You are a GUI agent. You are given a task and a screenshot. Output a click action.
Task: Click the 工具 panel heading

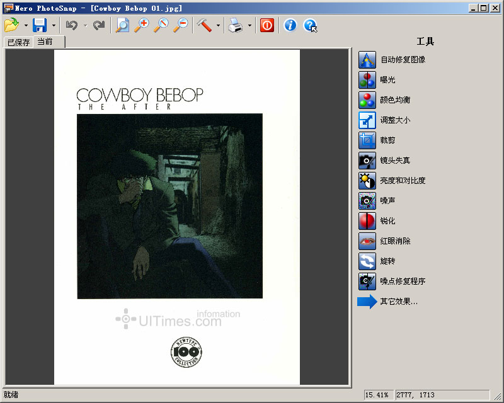(425, 42)
